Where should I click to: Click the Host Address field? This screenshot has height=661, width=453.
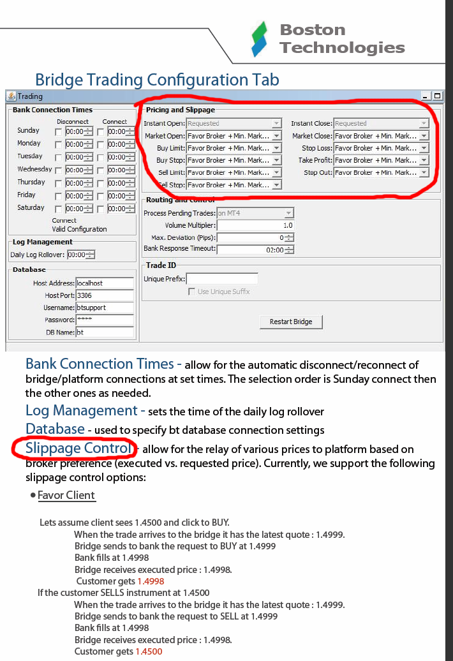point(105,283)
